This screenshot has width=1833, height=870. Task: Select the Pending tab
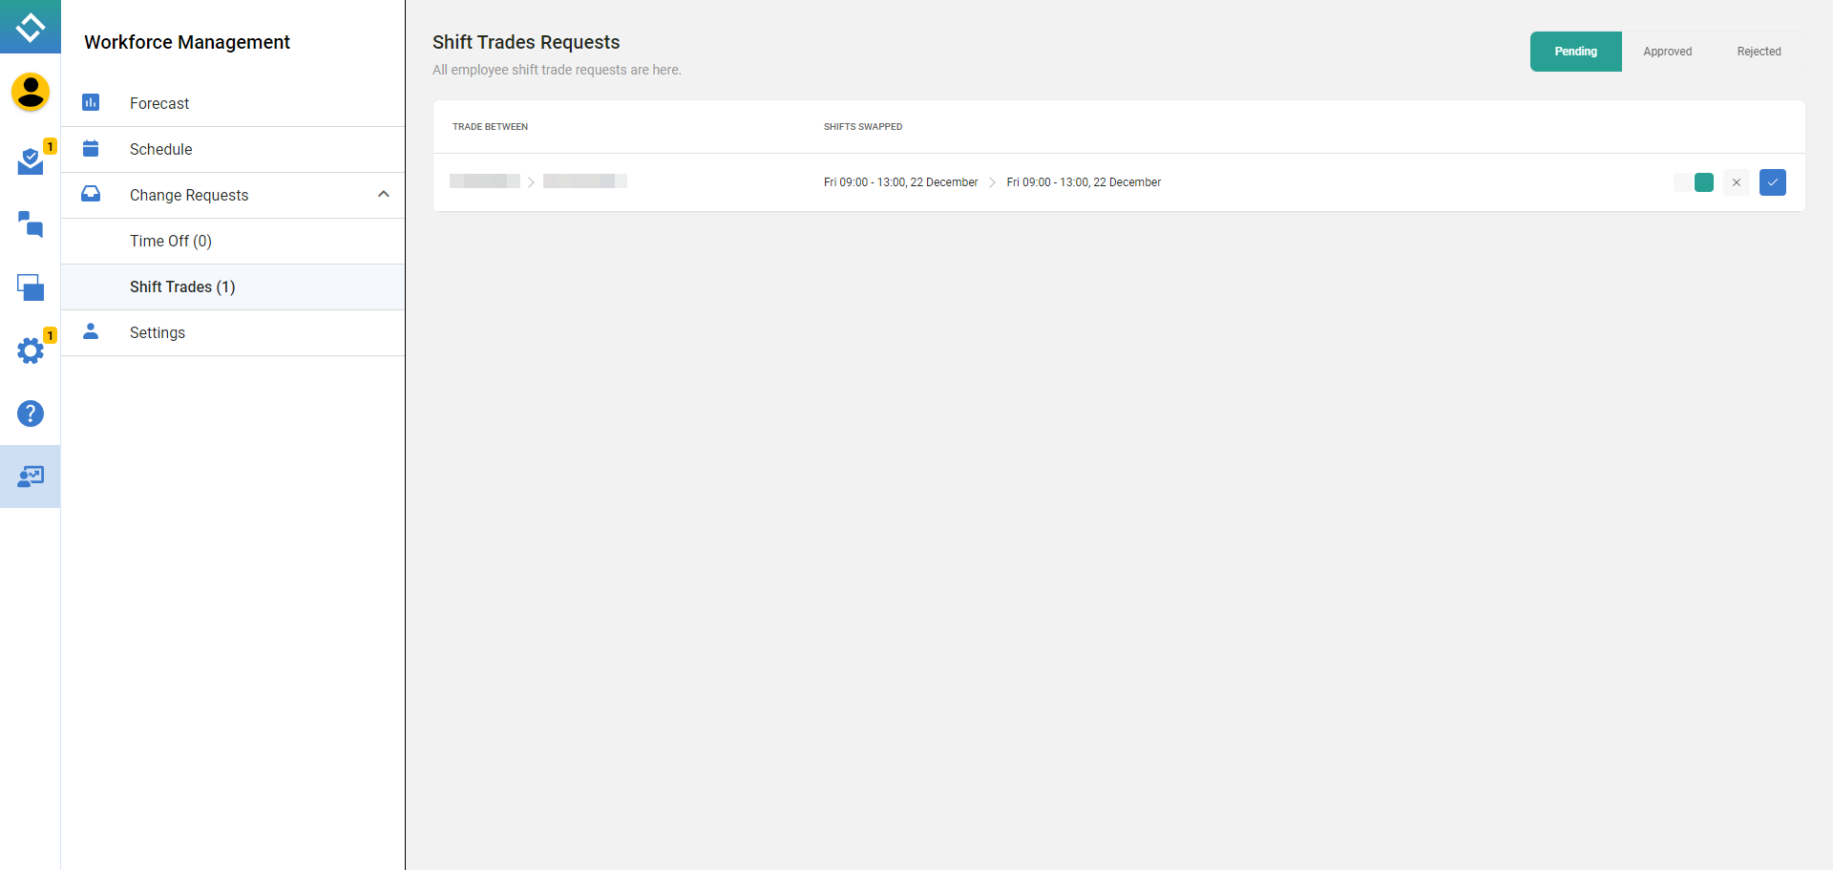point(1575,52)
